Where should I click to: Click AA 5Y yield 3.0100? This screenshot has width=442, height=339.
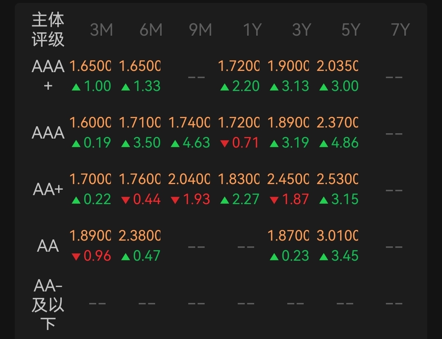337,236
